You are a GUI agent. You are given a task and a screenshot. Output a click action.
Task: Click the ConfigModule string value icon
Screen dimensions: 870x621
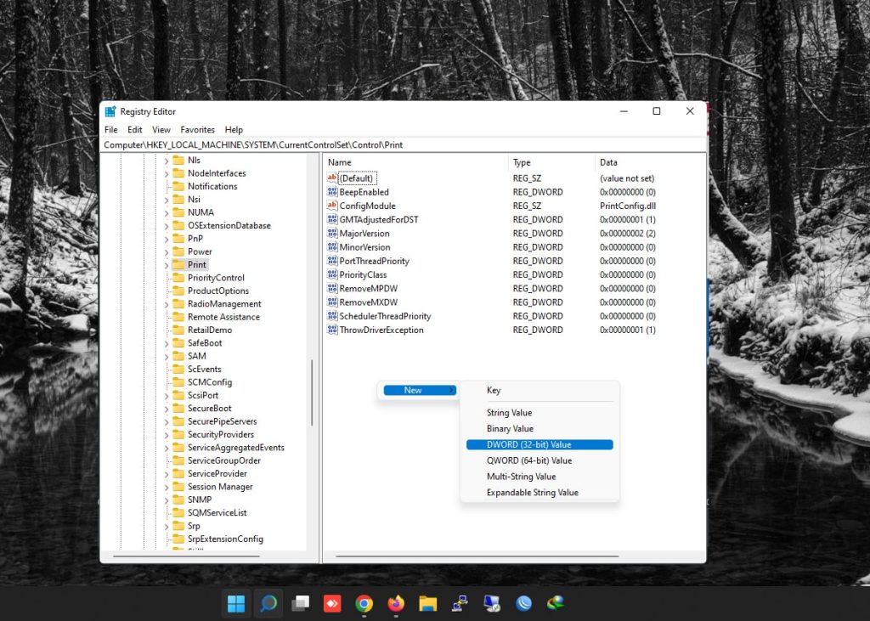332,206
